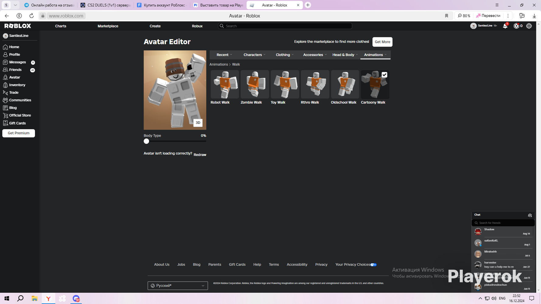This screenshot has height=304, width=541.
Task: Open Charts in the top navigation
Action: click(x=61, y=26)
